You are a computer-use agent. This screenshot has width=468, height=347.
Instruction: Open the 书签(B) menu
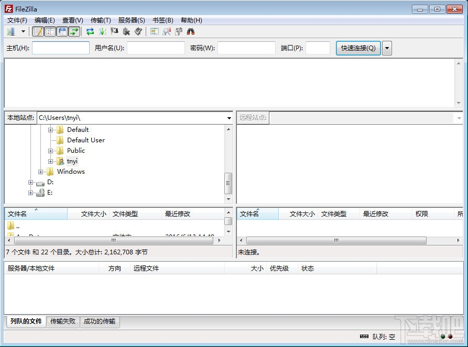(162, 20)
